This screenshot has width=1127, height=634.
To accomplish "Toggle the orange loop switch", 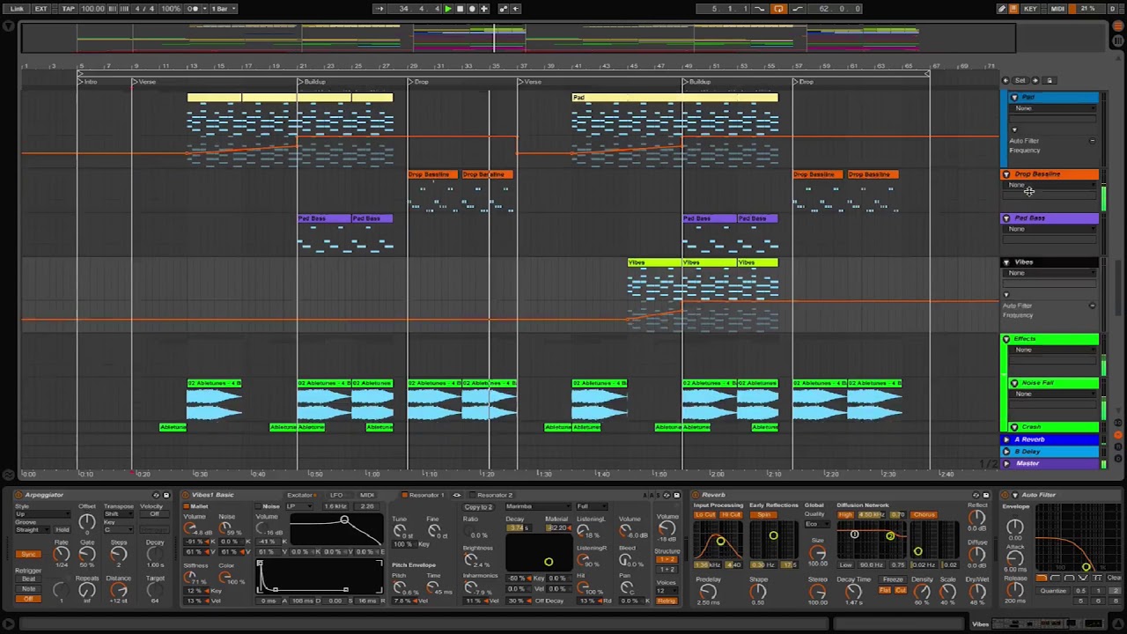I will [x=778, y=9].
